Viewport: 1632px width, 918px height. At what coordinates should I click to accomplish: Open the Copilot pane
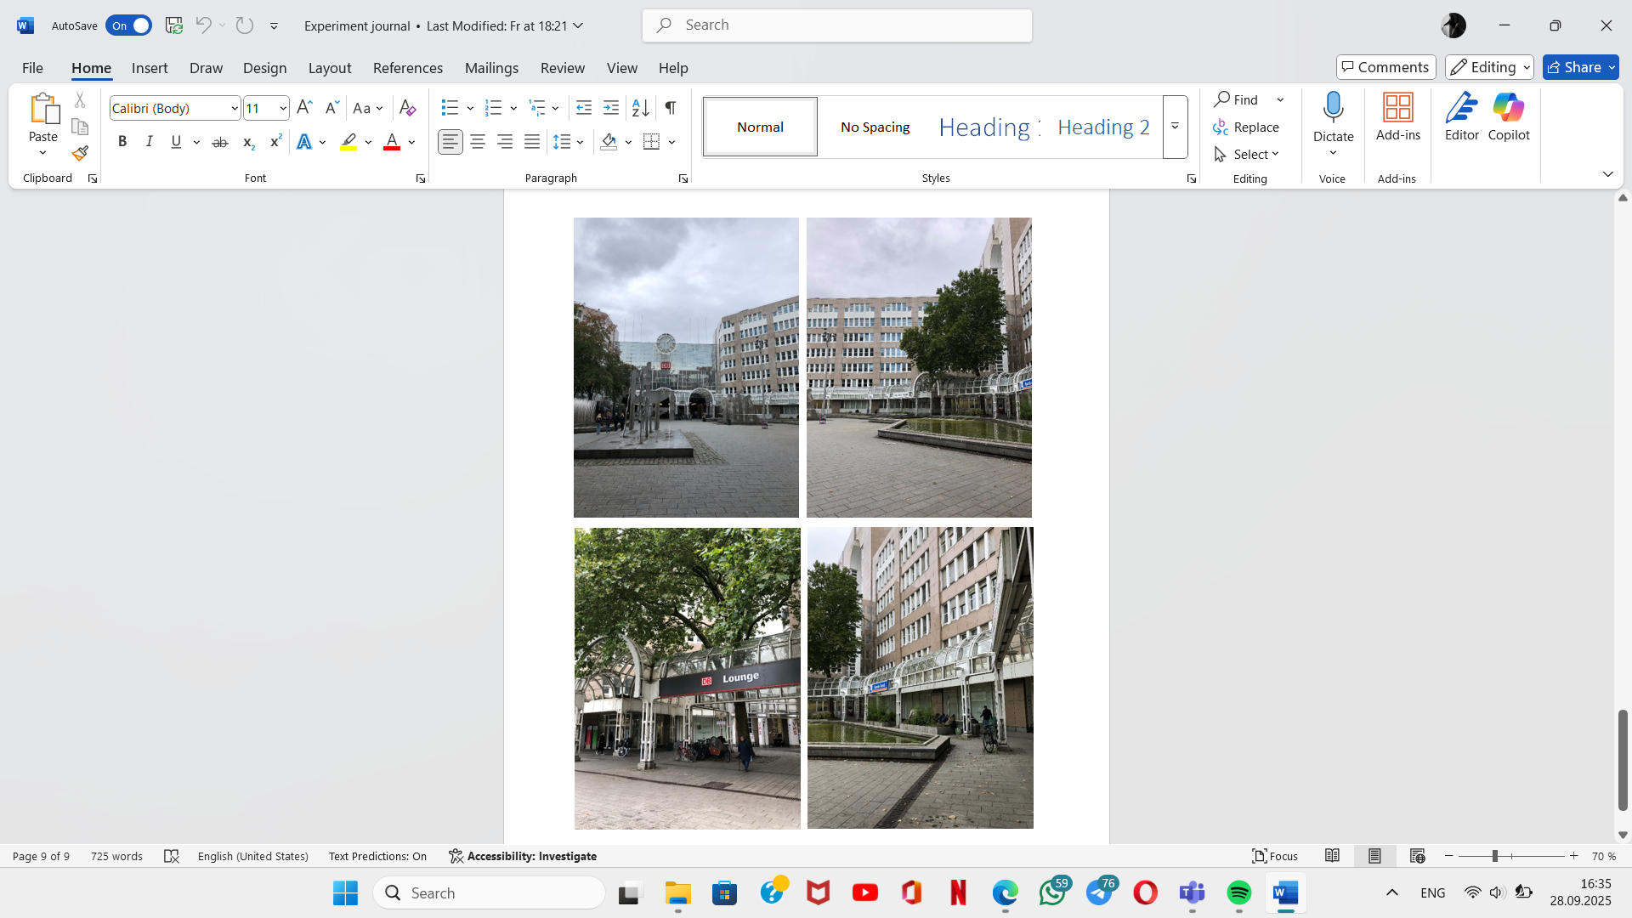[1508, 116]
